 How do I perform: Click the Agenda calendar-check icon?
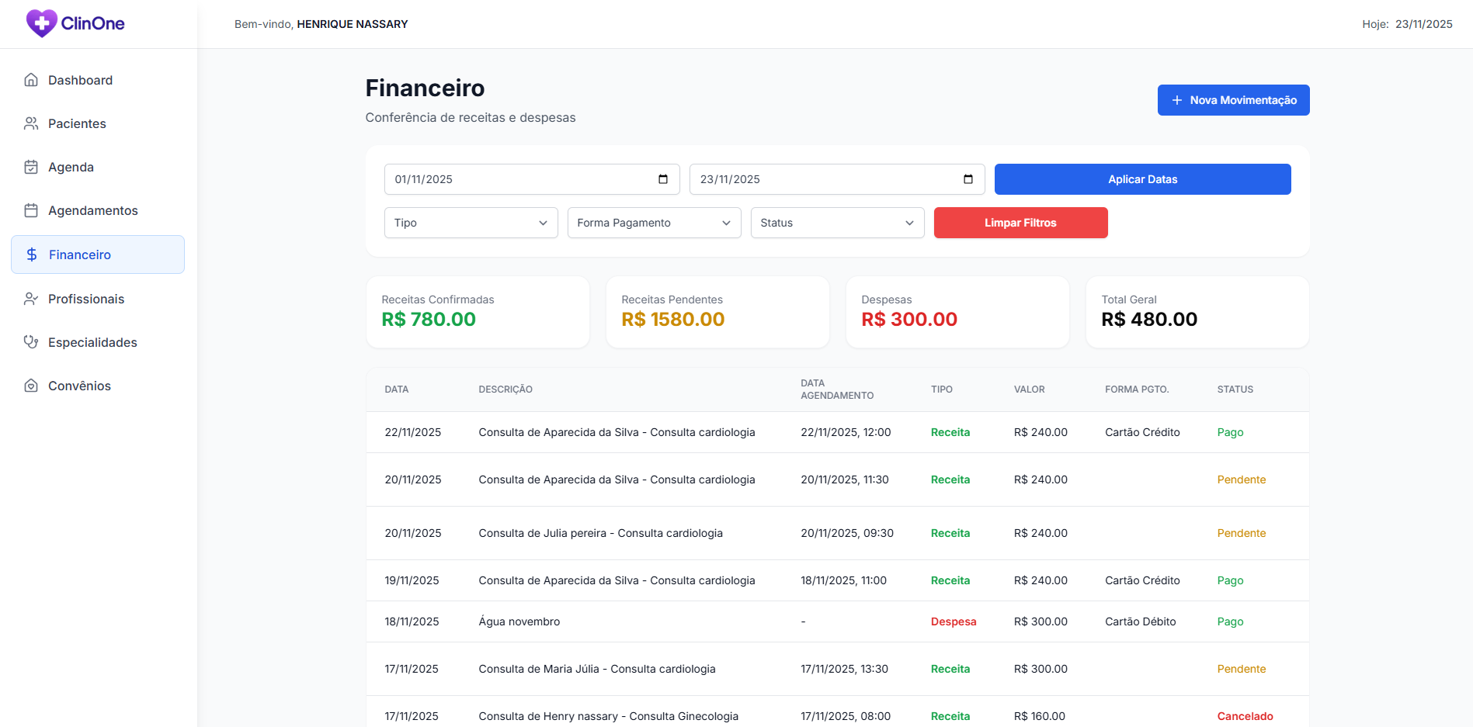click(x=31, y=167)
